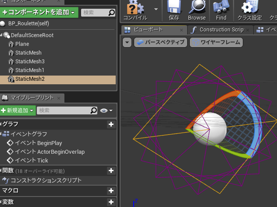
Task: Click the Construction Script function icon
Action: (194, 30)
